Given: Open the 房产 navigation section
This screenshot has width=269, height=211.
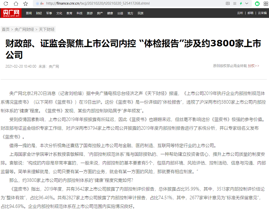Looking at the screenshot, I should [x=100, y=13].
